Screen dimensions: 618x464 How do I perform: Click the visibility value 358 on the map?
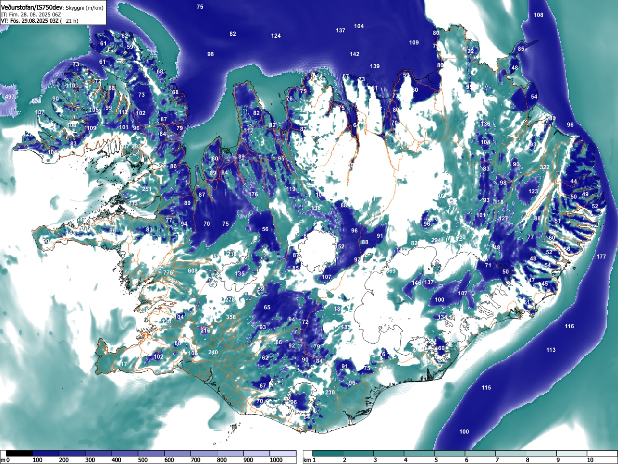pos(231,317)
